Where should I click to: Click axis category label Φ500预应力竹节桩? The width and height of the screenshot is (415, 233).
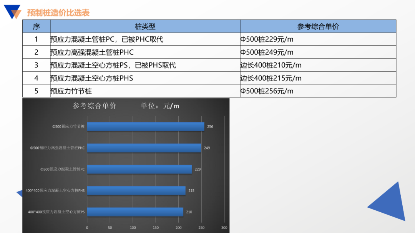[x=68, y=127]
